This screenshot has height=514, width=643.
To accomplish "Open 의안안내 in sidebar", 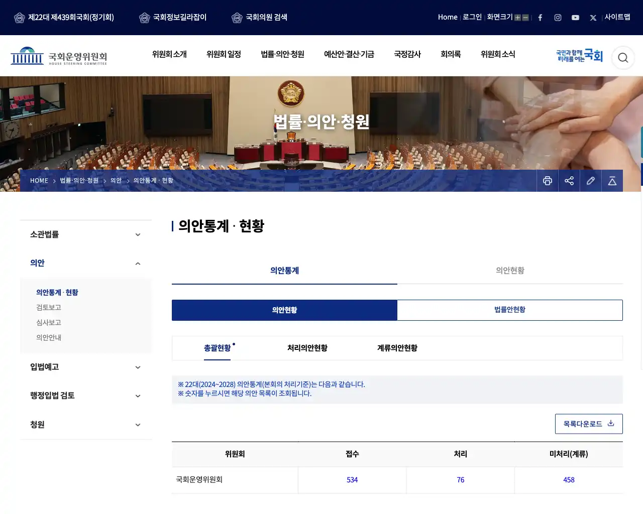I will [49, 338].
